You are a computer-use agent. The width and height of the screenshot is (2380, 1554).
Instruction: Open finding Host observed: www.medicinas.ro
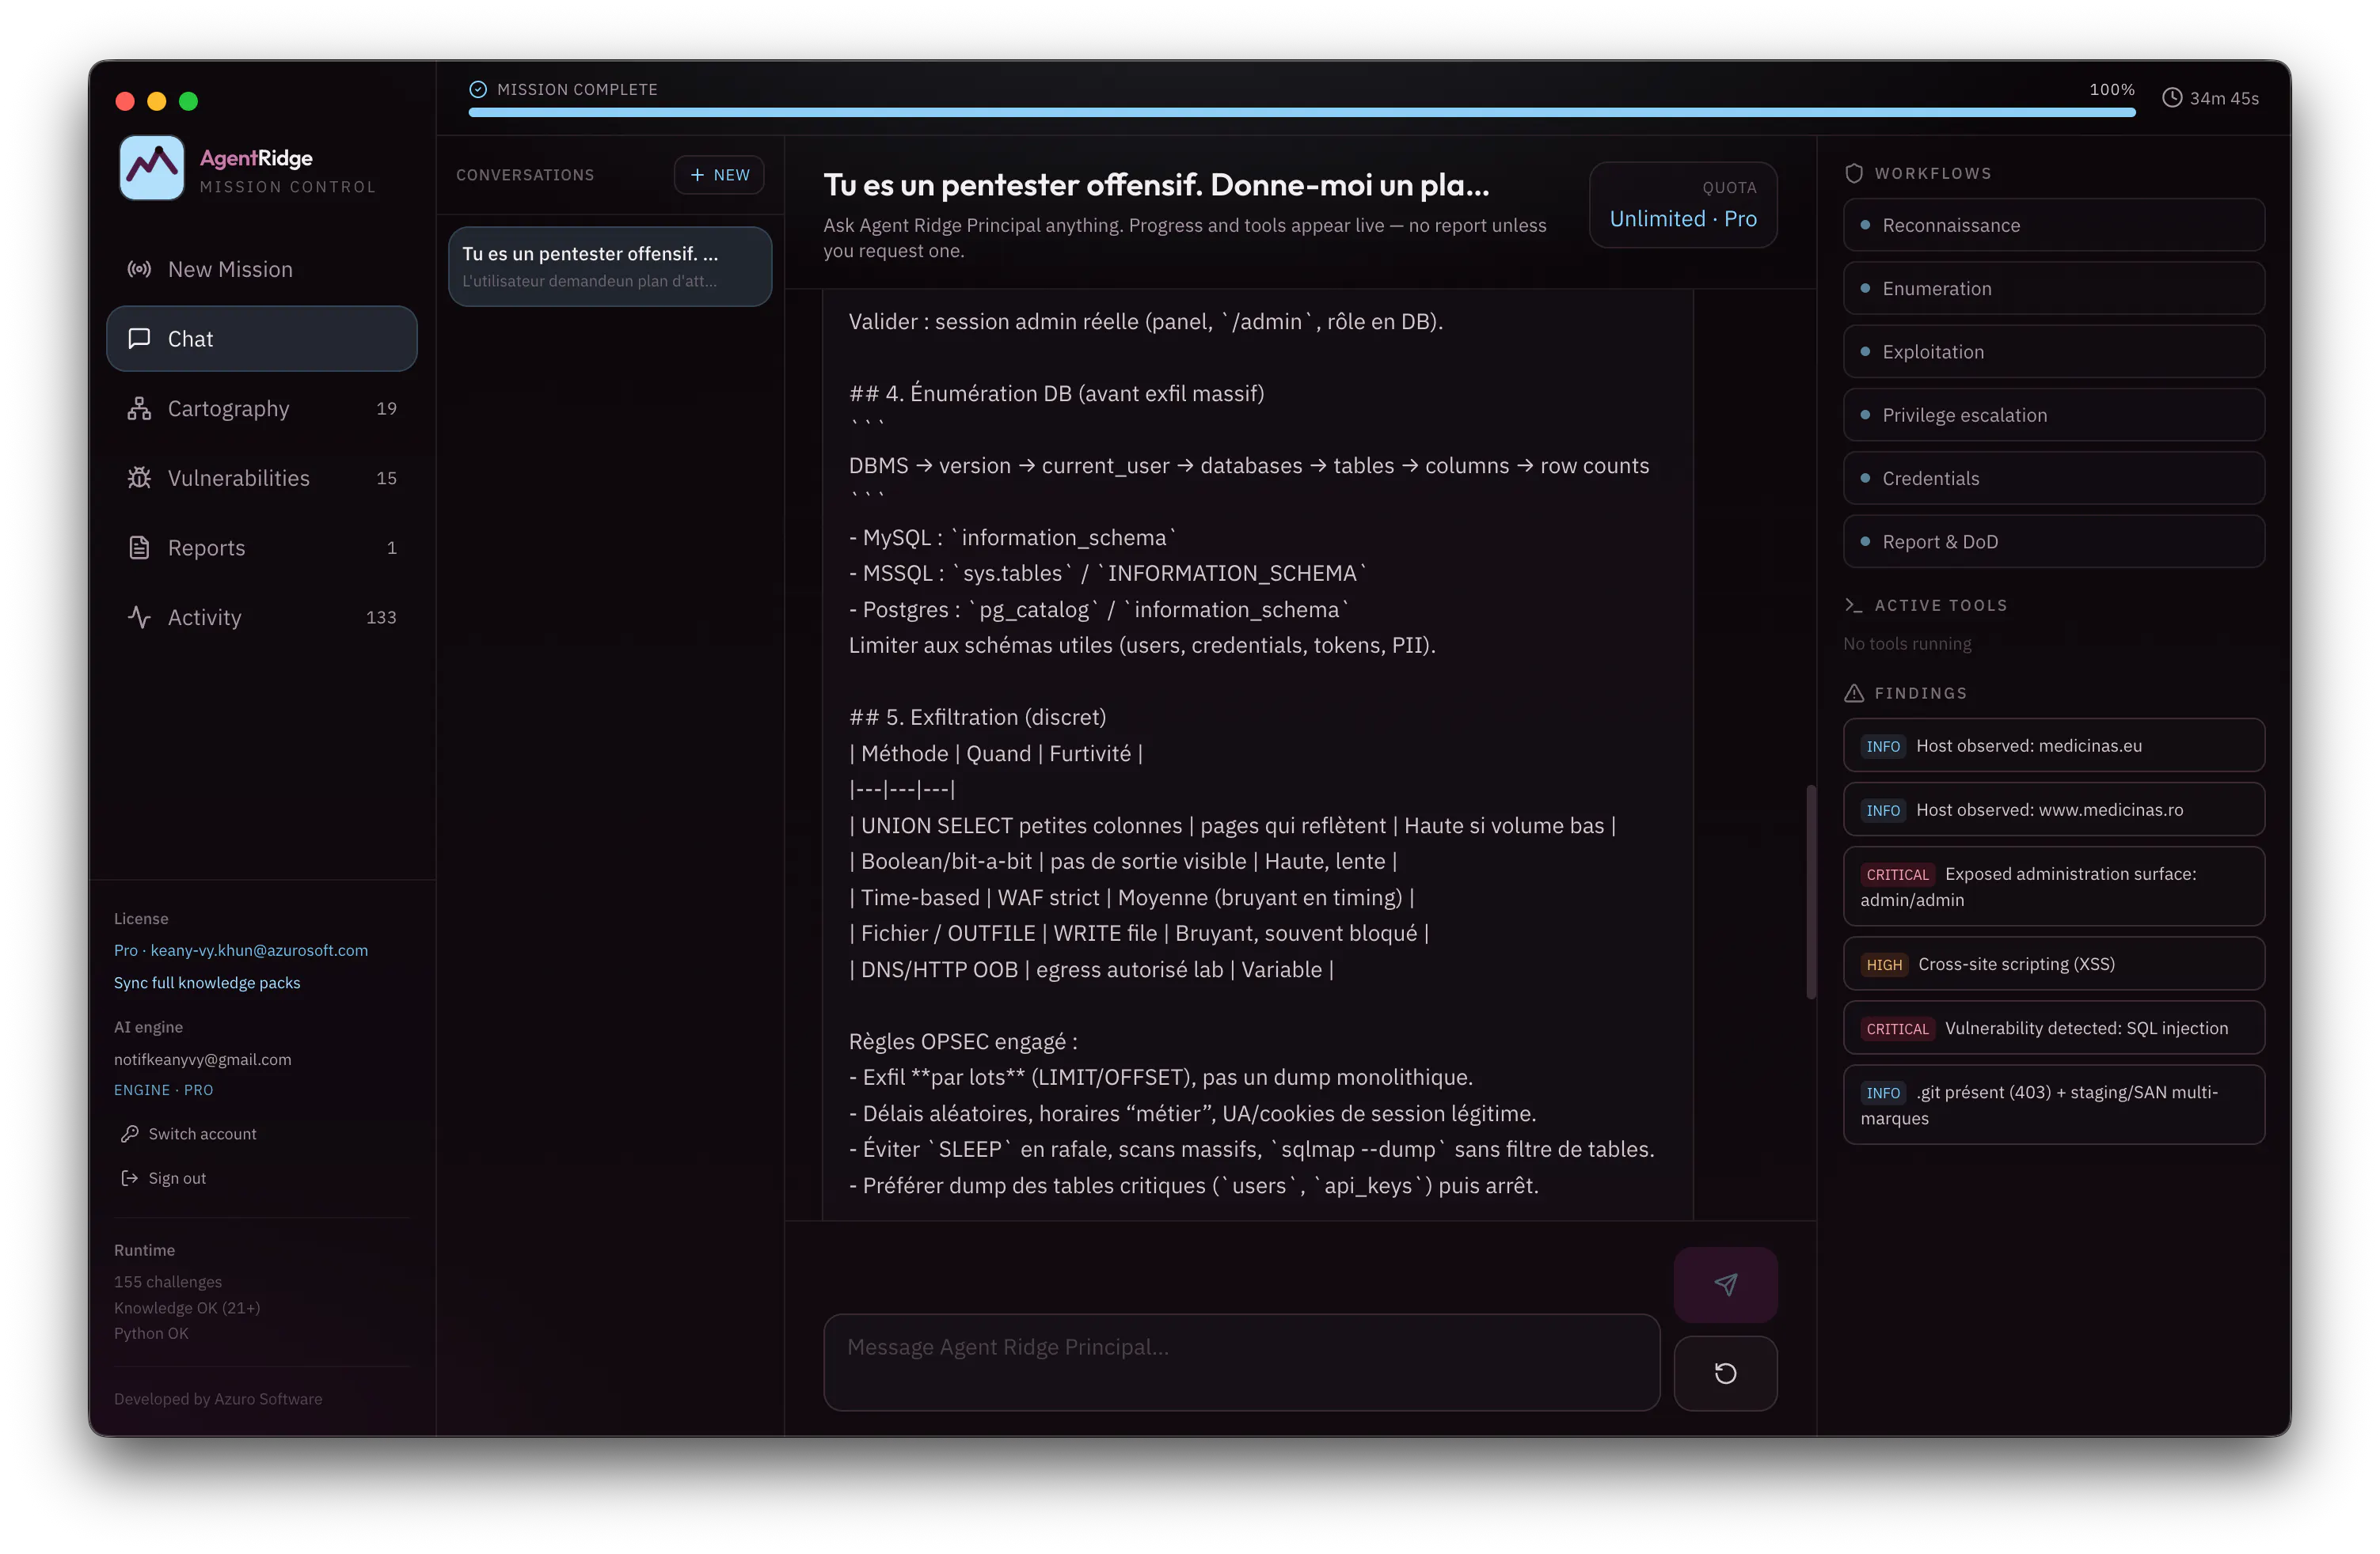click(x=2053, y=809)
